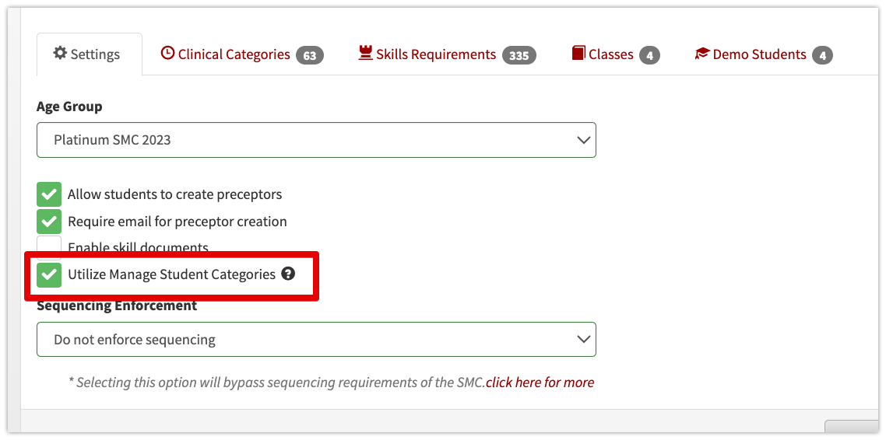Click the Clinical Categories clock icon

[168, 53]
